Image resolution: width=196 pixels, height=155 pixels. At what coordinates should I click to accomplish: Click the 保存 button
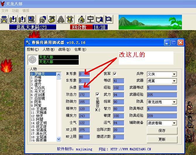(162, 130)
